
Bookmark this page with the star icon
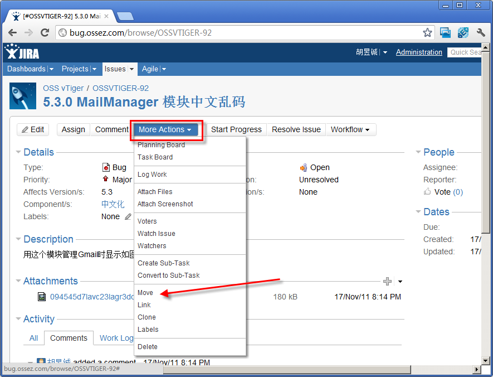pos(427,32)
